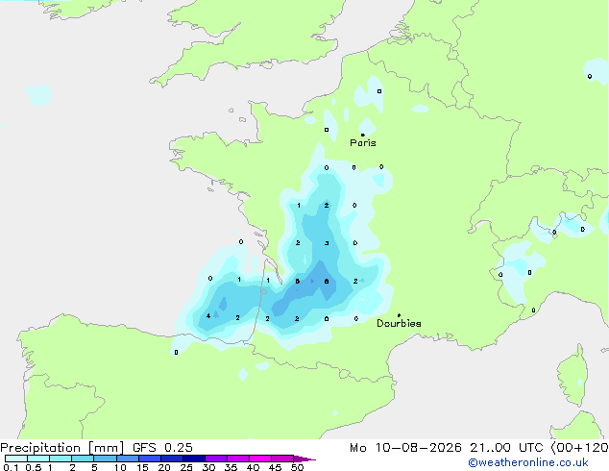Click the legend label "15"

[x=142, y=467]
